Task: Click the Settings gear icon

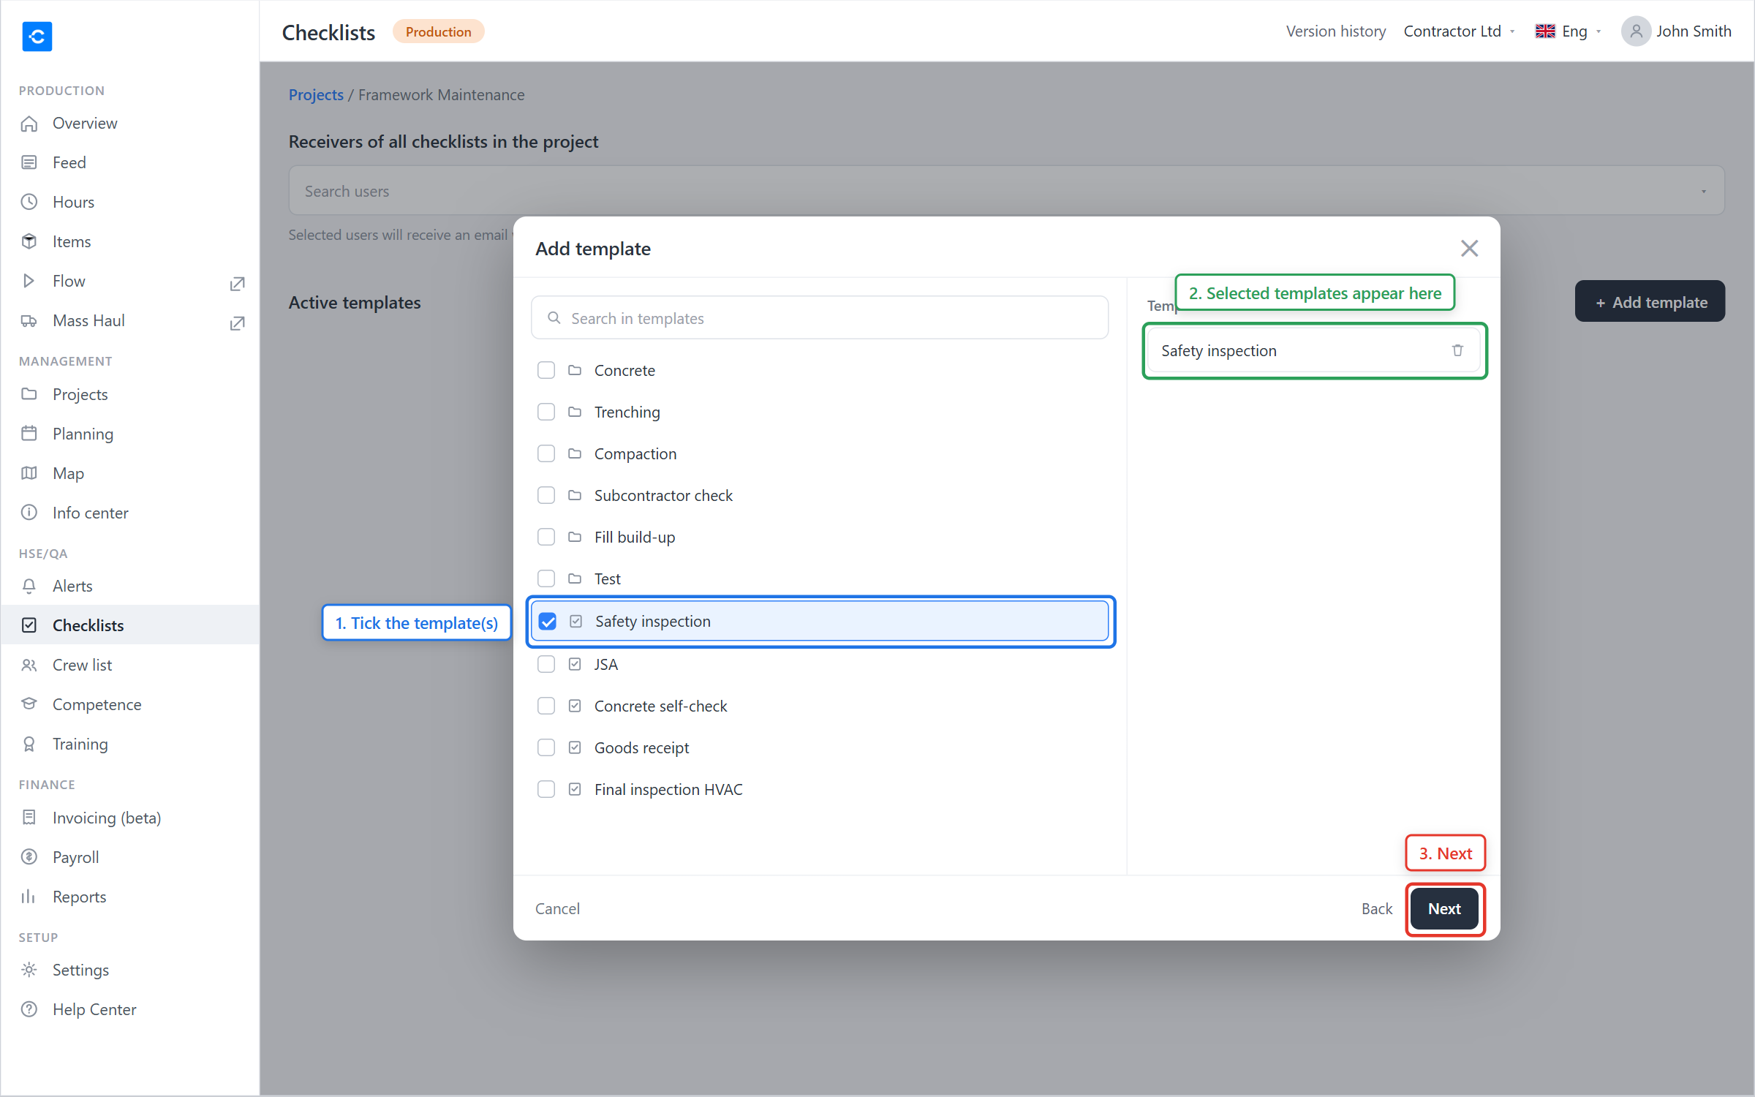Action: pyautogui.click(x=29, y=970)
